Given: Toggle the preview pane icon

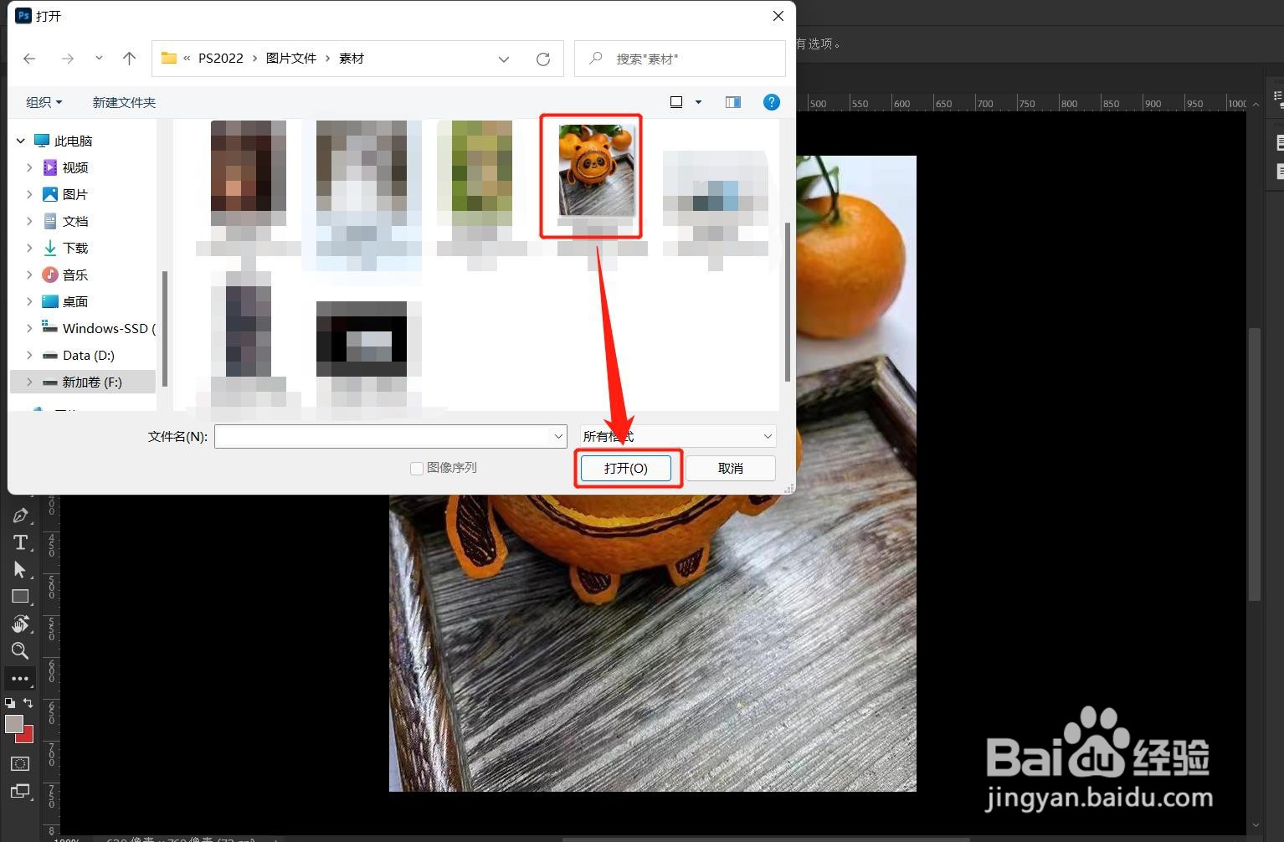Looking at the screenshot, I should click(733, 102).
